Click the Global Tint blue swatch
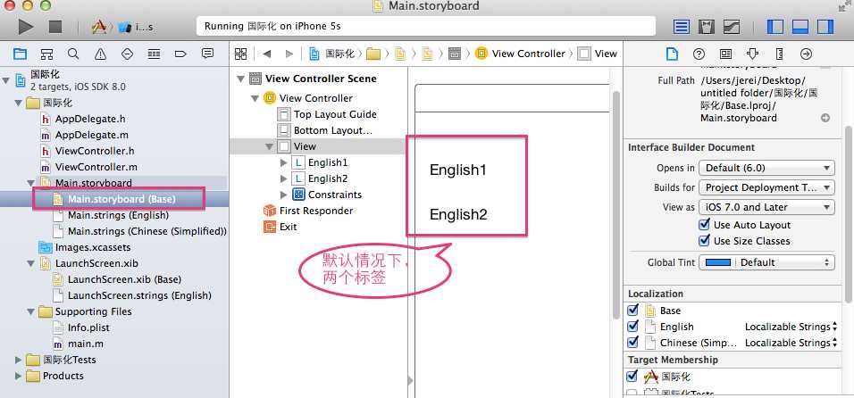854x398 pixels. point(718,262)
